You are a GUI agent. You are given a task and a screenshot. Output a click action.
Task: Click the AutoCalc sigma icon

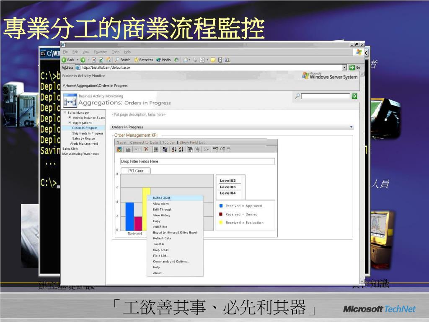(x=206, y=149)
